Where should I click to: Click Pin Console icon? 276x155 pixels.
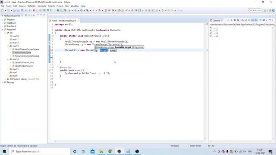pyautogui.click(x=260, y=20)
